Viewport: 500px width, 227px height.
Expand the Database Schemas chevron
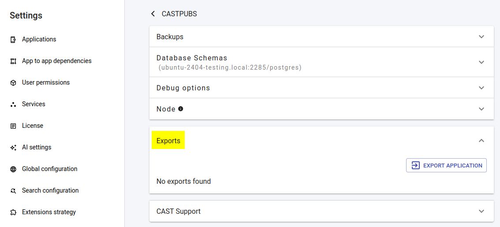481,62
